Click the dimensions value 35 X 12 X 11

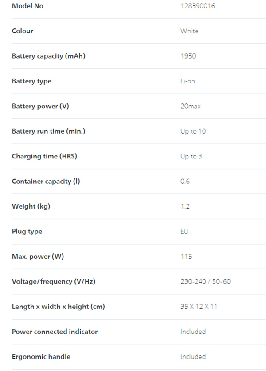tap(199, 307)
